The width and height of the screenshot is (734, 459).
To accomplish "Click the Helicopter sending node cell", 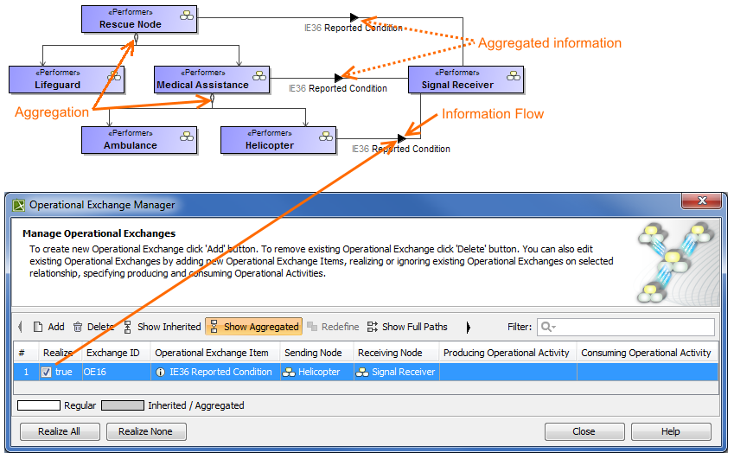I will [x=317, y=372].
